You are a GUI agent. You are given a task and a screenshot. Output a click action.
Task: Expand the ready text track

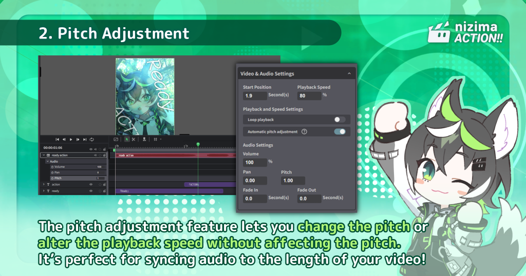(x=43, y=191)
